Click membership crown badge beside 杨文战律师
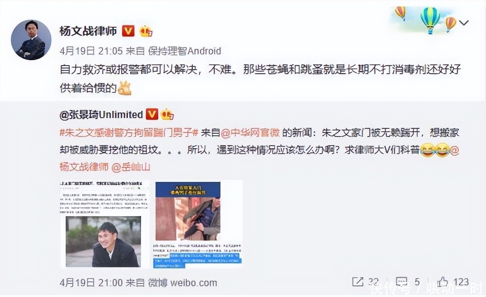486x297 pixels. point(145,31)
